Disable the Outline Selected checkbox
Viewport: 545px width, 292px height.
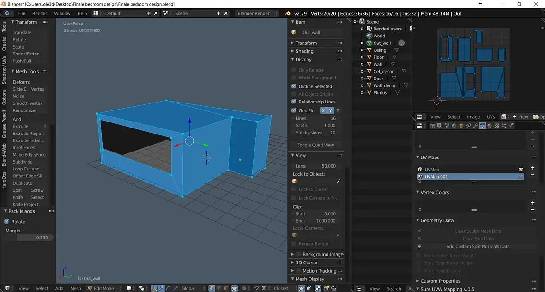click(x=294, y=86)
